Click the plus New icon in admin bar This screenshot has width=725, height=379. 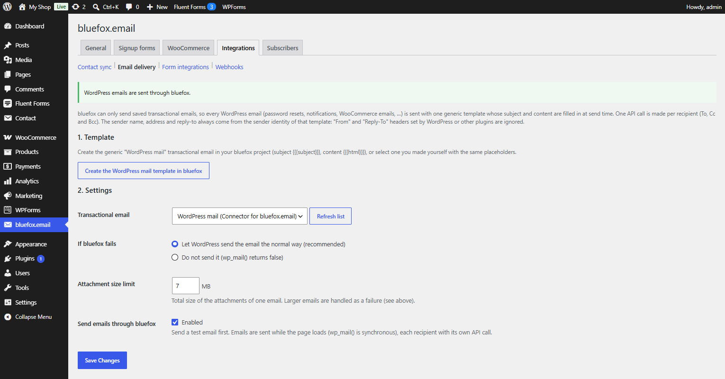click(x=150, y=7)
